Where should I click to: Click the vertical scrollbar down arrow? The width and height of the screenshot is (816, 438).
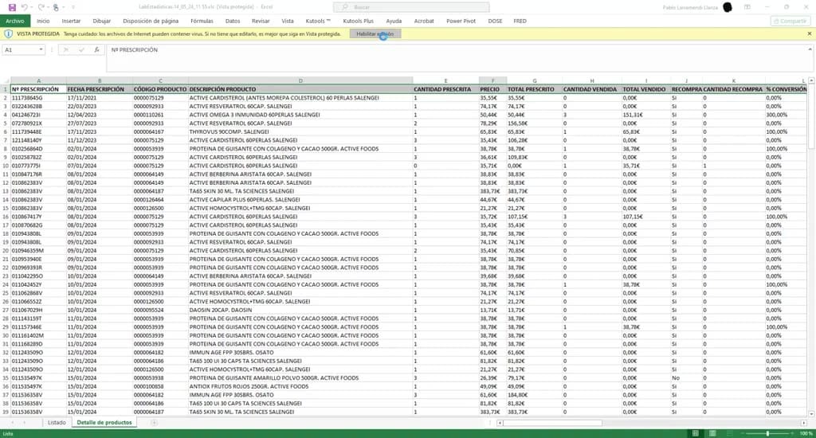pyautogui.click(x=810, y=413)
